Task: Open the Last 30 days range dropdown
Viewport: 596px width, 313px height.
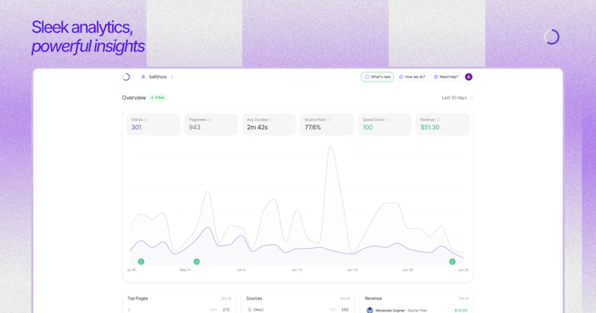Action: 457,98
